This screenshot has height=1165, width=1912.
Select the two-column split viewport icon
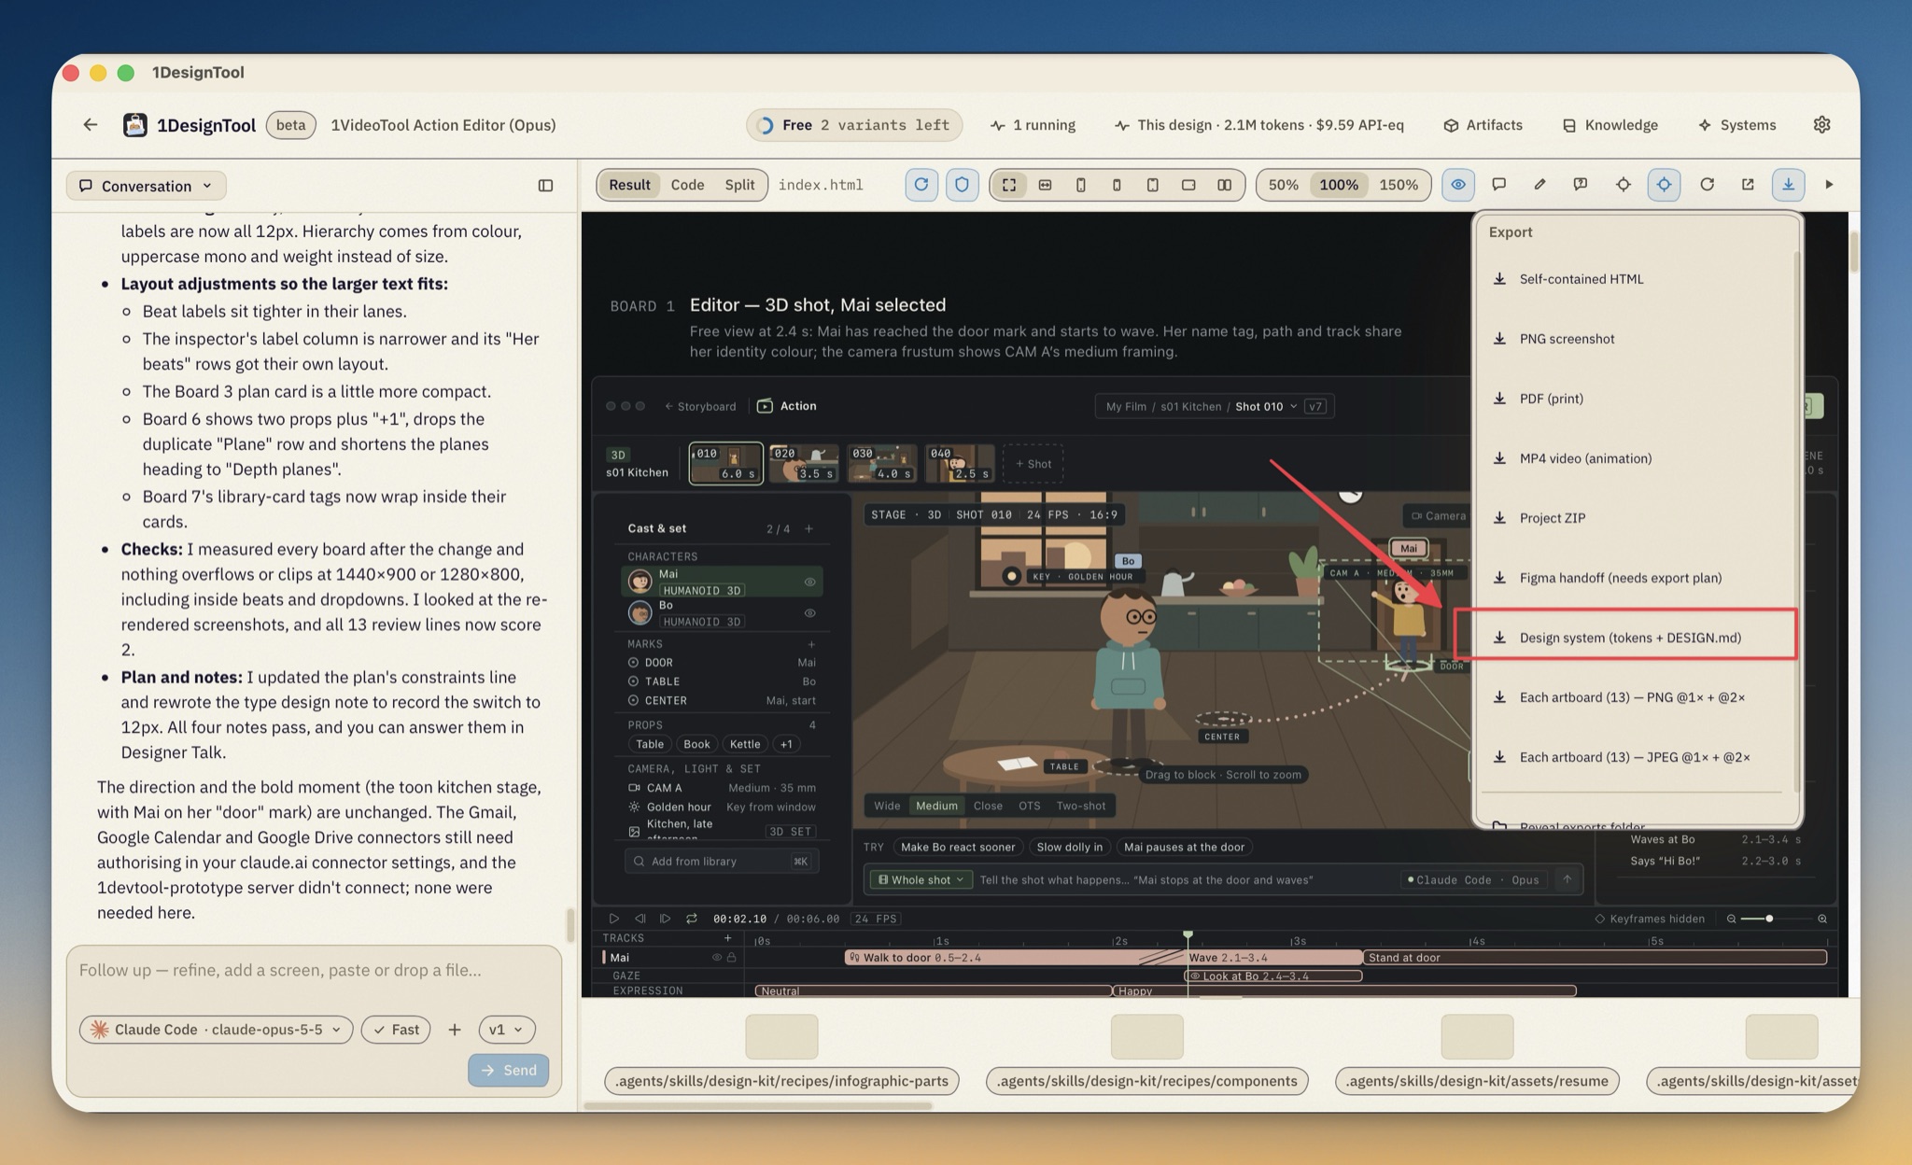pos(1224,185)
